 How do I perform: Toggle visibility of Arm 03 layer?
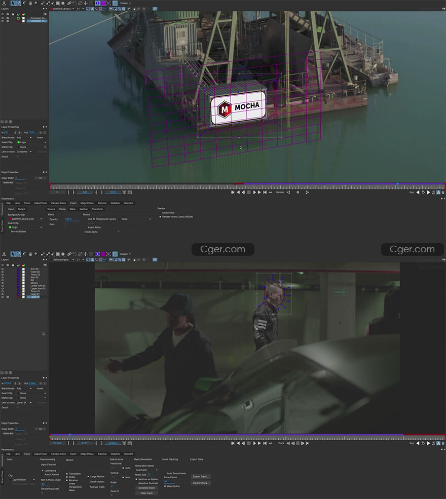(x=3, y=269)
